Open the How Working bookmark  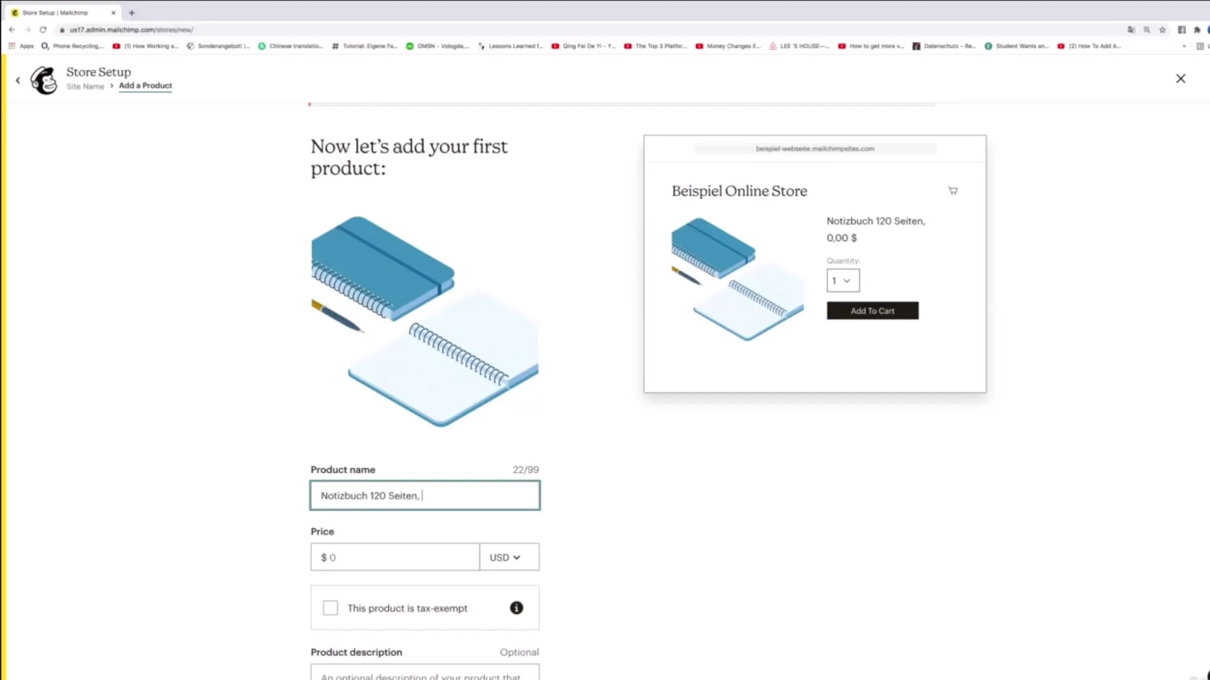point(146,46)
